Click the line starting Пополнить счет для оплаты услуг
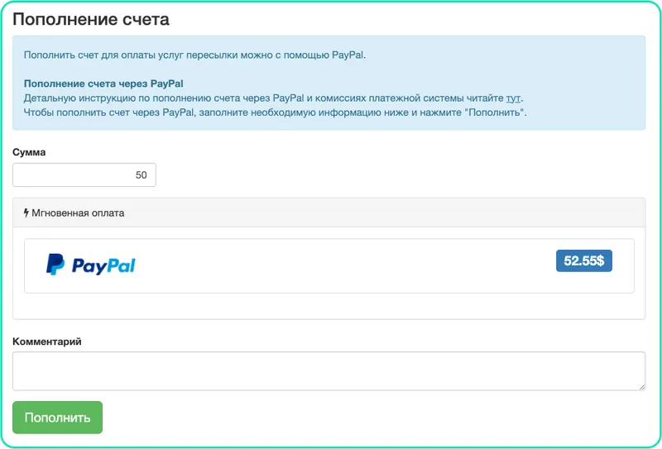Image resolution: width=662 pixels, height=449 pixels. pos(194,55)
